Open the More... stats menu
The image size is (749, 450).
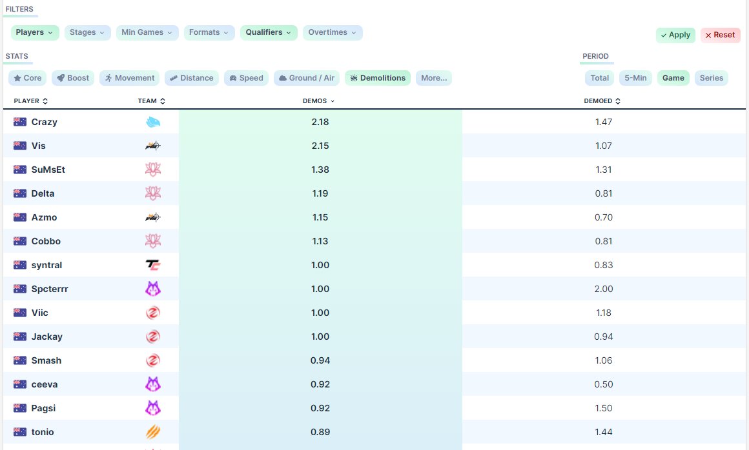433,77
